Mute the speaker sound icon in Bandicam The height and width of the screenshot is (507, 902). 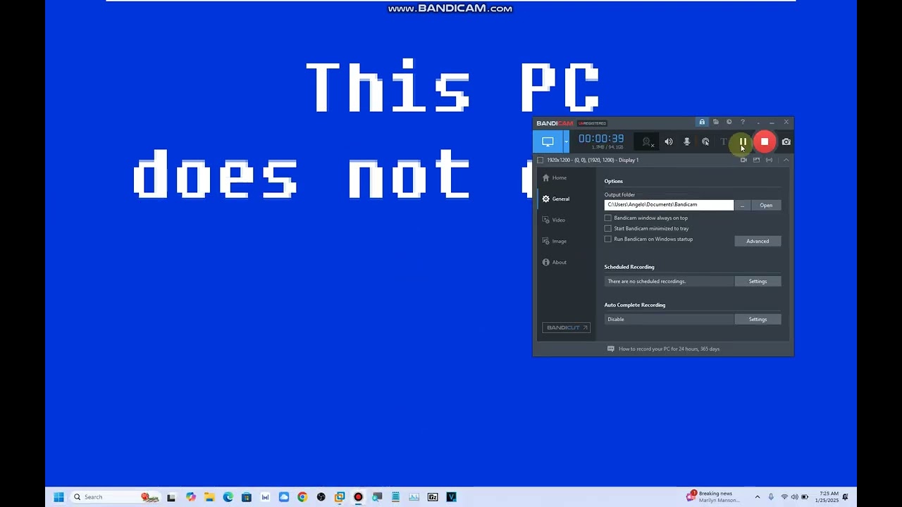click(x=668, y=142)
